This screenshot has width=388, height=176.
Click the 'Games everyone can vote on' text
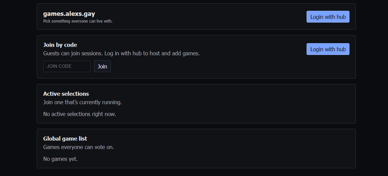[x=78, y=147]
